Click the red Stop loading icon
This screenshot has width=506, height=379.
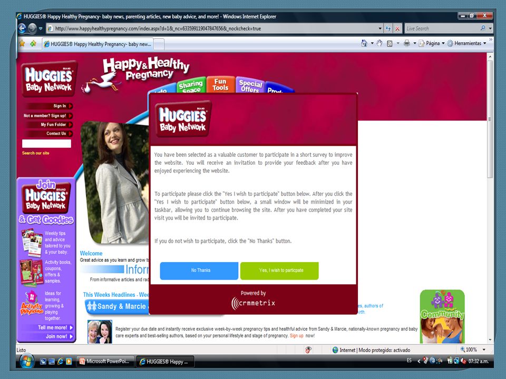[x=397, y=28]
